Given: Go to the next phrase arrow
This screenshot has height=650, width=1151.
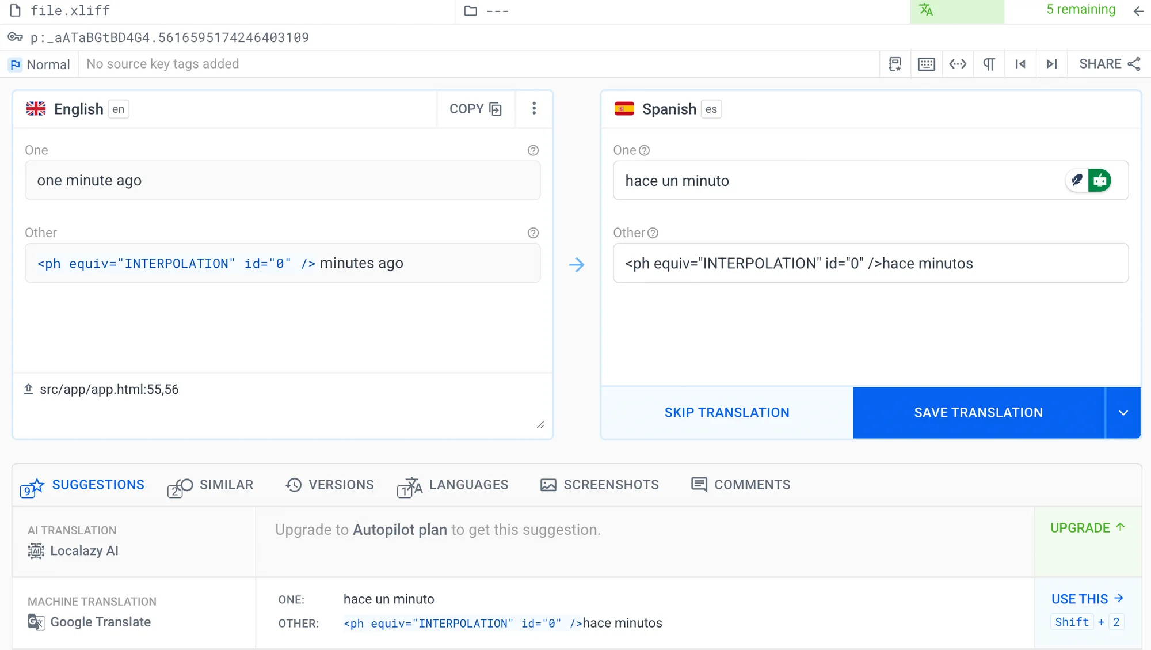Looking at the screenshot, I should click(x=1051, y=64).
